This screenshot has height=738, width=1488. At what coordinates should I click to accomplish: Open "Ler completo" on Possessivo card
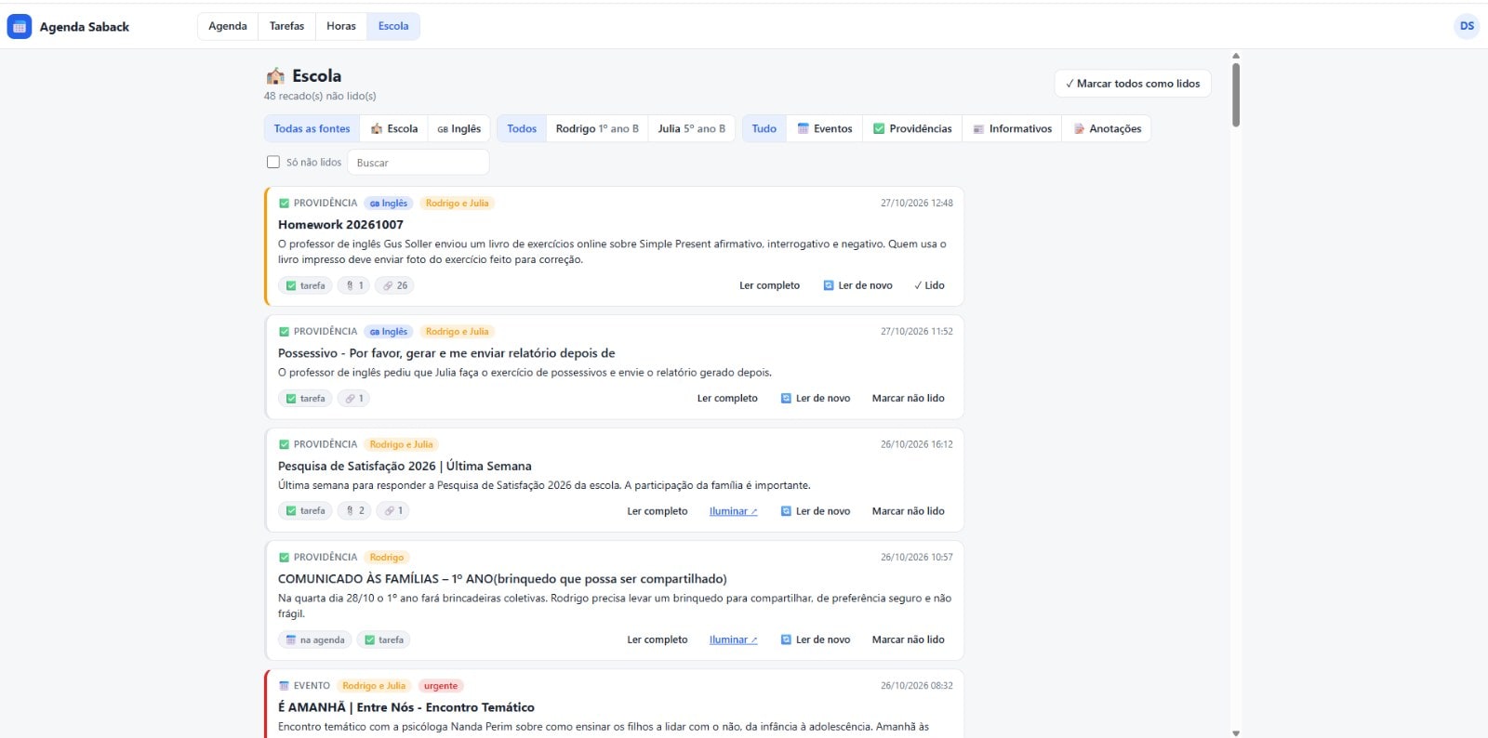(727, 398)
